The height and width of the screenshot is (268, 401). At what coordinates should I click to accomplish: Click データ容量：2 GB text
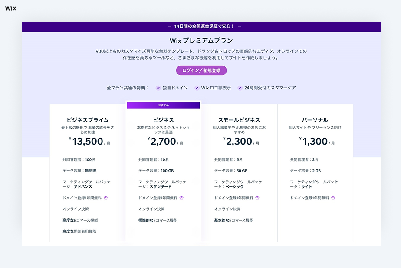pos(306,171)
